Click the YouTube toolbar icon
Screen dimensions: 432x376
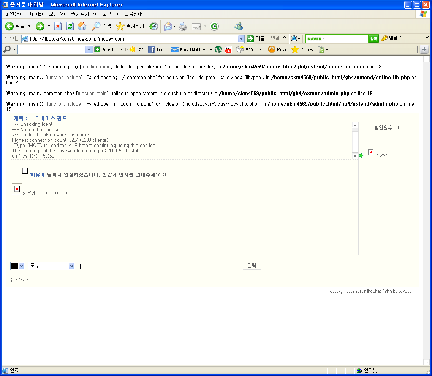coord(228,49)
